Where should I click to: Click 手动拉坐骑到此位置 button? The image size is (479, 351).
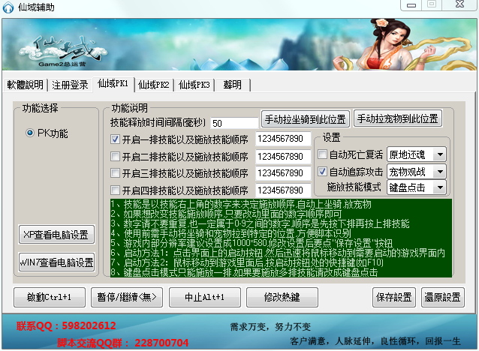305,119
